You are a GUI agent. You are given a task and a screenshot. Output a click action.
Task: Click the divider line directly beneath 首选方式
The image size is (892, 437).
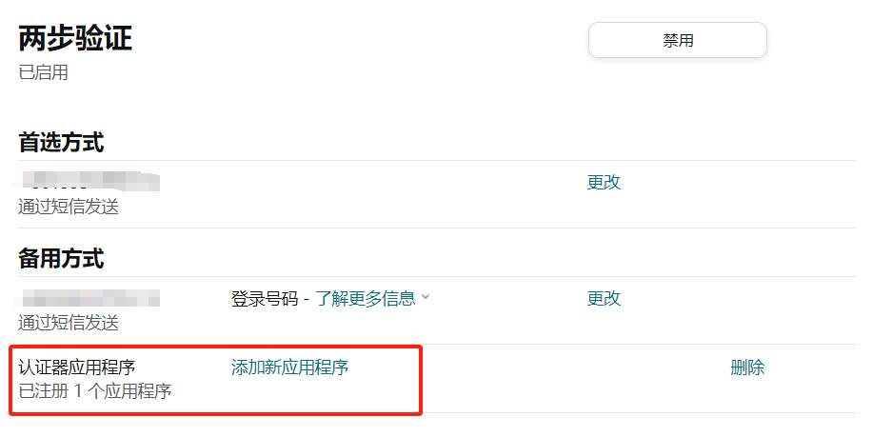point(436,161)
